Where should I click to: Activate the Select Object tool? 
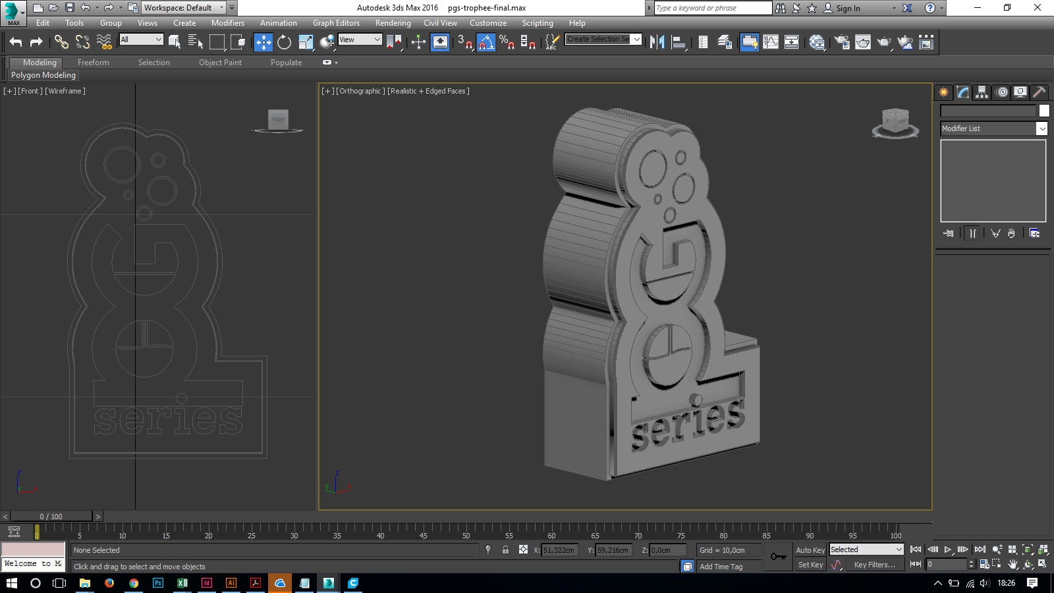pyautogui.click(x=175, y=42)
